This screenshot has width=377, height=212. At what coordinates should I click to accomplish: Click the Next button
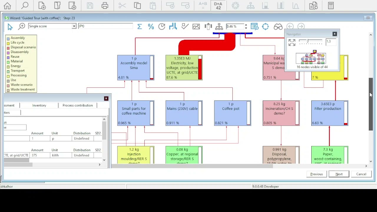[339, 174]
